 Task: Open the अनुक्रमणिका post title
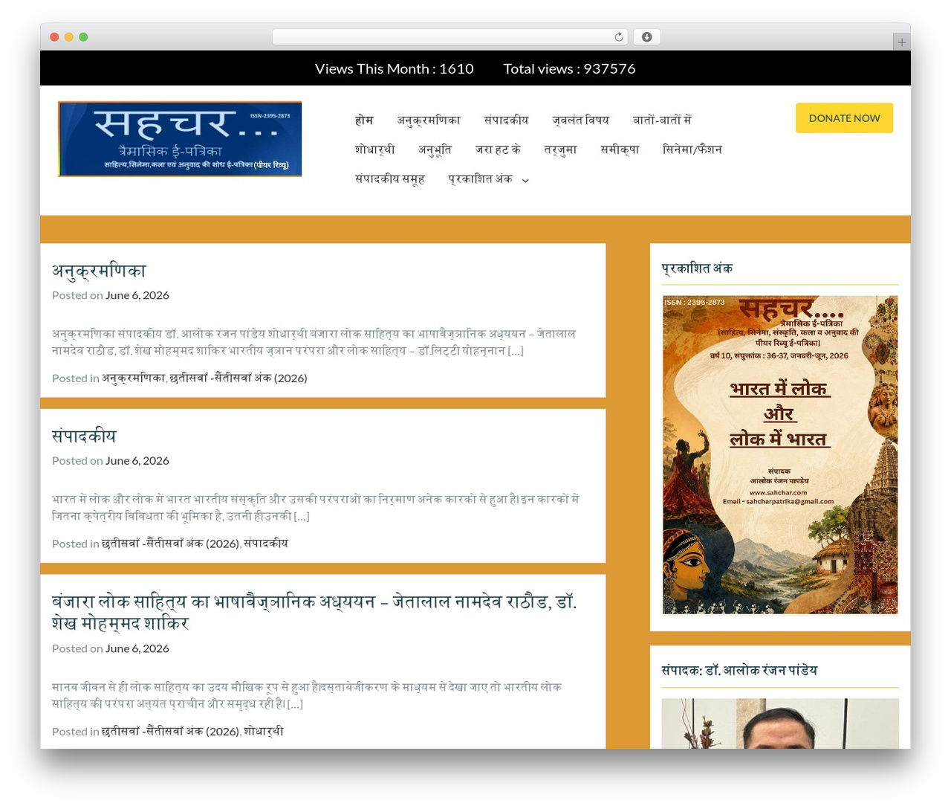tap(99, 271)
